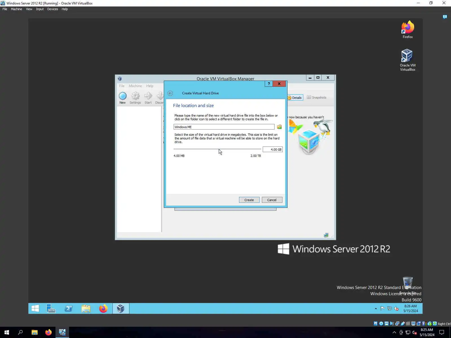Click the recording status icon in VM status bar
The width and height of the screenshot is (451, 338).
(x=419, y=324)
